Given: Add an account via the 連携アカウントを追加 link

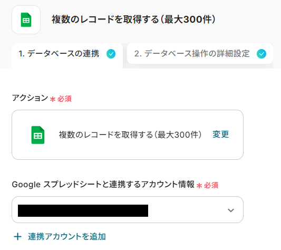Looking at the screenshot, I should [x=67, y=236].
